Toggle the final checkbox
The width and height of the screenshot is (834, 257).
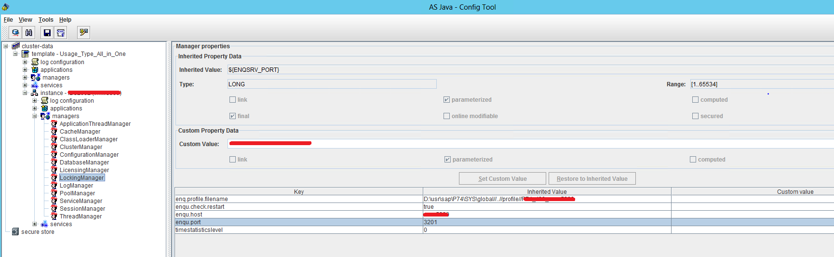point(233,116)
